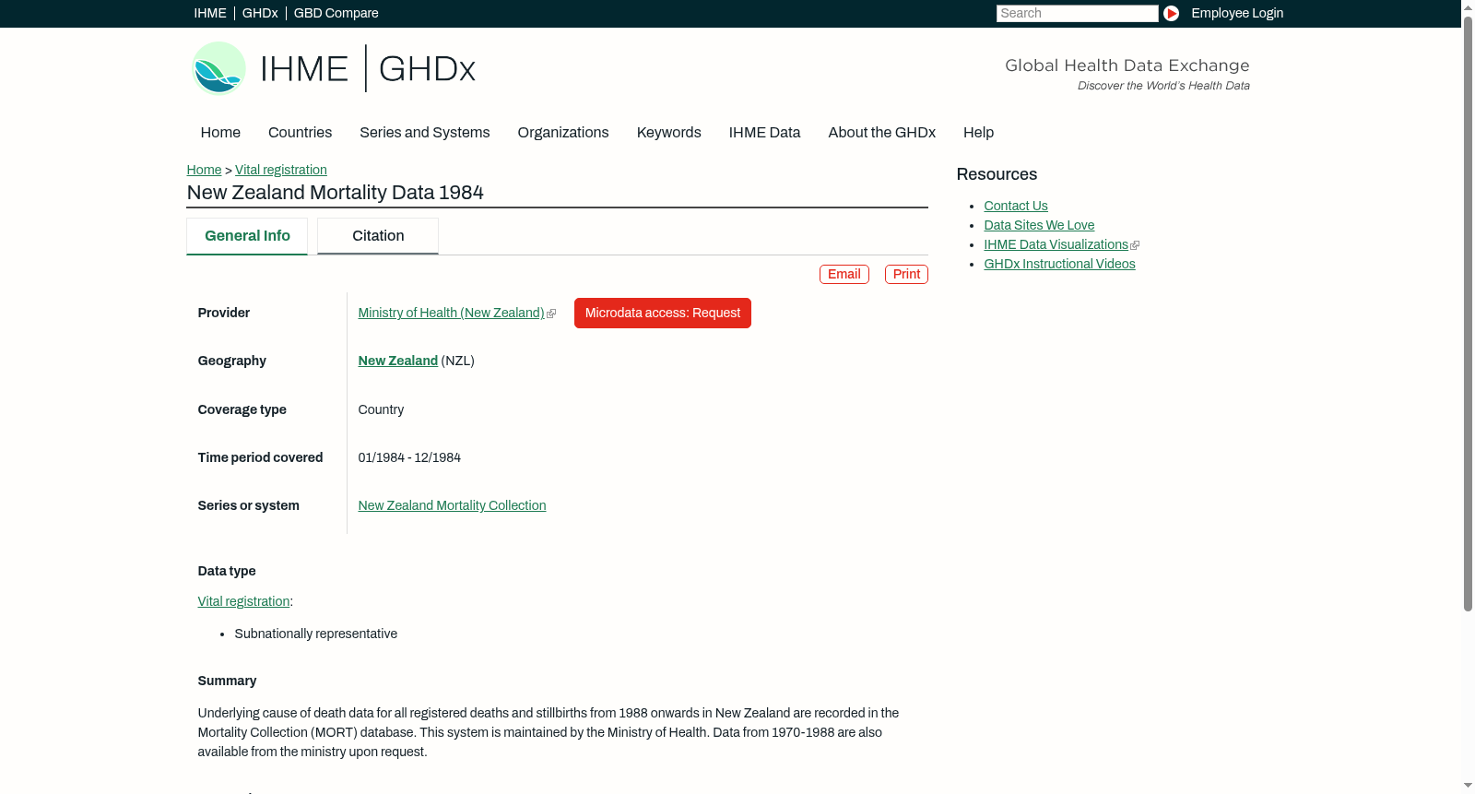Viewport: 1475px width, 794px height.
Task: Click the GHDx logo text in the header
Action: (x=427, y=69)
